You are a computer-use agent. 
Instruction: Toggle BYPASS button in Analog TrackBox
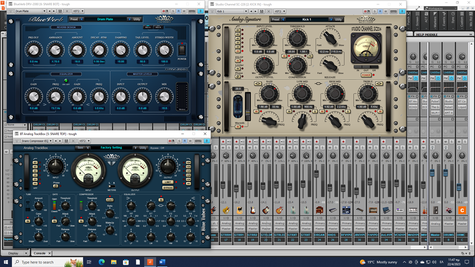168,188
